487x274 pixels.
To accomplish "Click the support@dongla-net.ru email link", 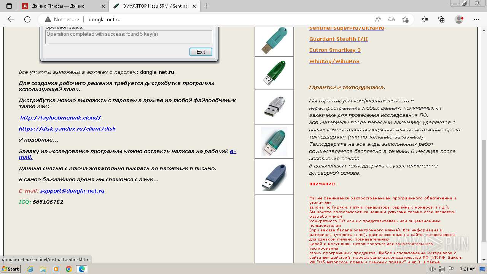I will pos(72,191).
